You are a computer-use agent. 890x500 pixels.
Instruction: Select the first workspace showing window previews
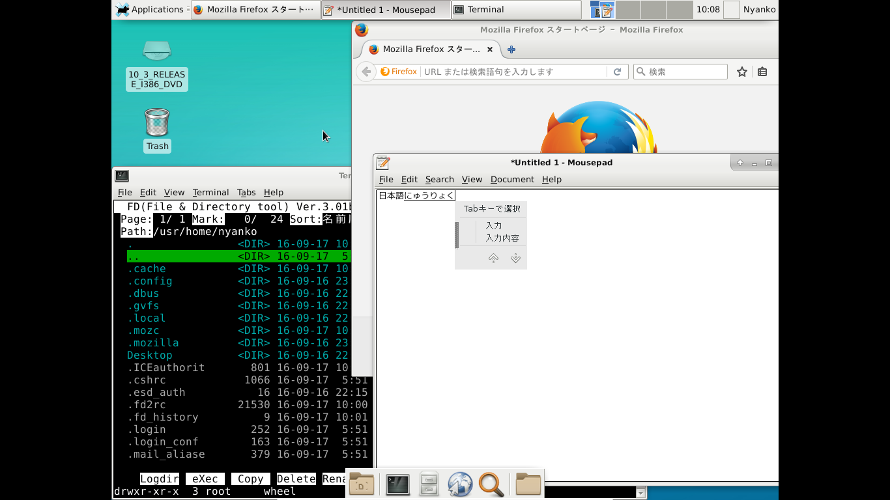coord(603,10)
